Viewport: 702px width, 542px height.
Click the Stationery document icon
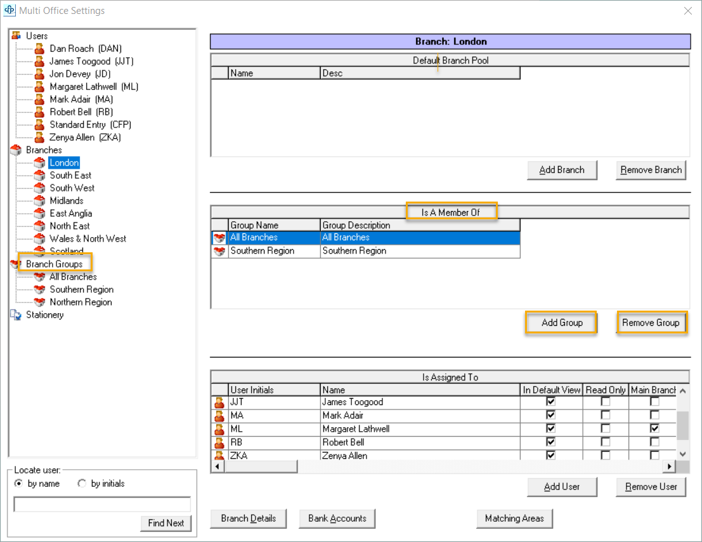point(16,314)
